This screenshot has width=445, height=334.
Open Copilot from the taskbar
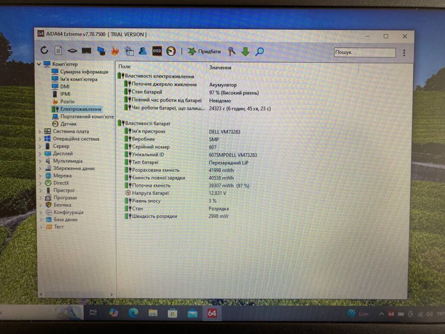(x=114, y=313)
